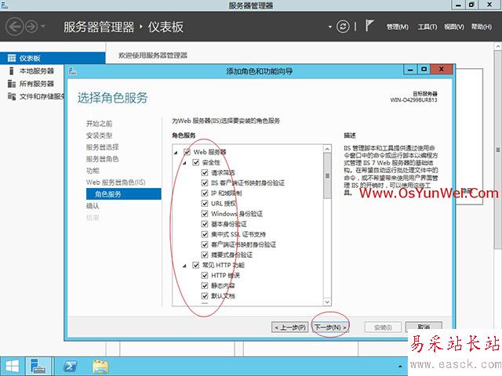Open the notifications flag
This screenshot has height=376, width=502.
point(369,26)
